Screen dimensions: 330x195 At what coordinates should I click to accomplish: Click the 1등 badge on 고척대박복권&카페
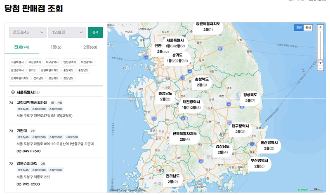click(52, 103)
